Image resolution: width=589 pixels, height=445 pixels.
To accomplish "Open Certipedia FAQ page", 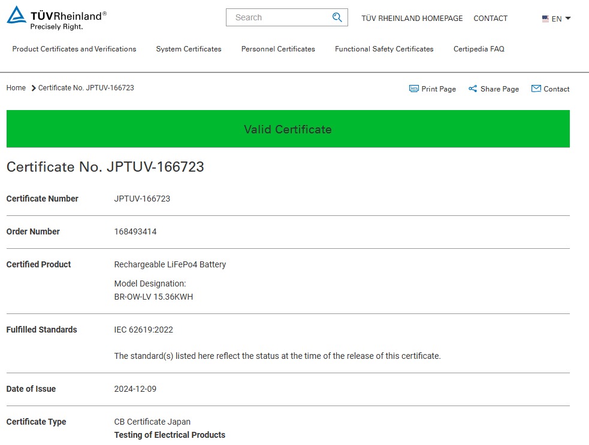I will click(479, 49).
